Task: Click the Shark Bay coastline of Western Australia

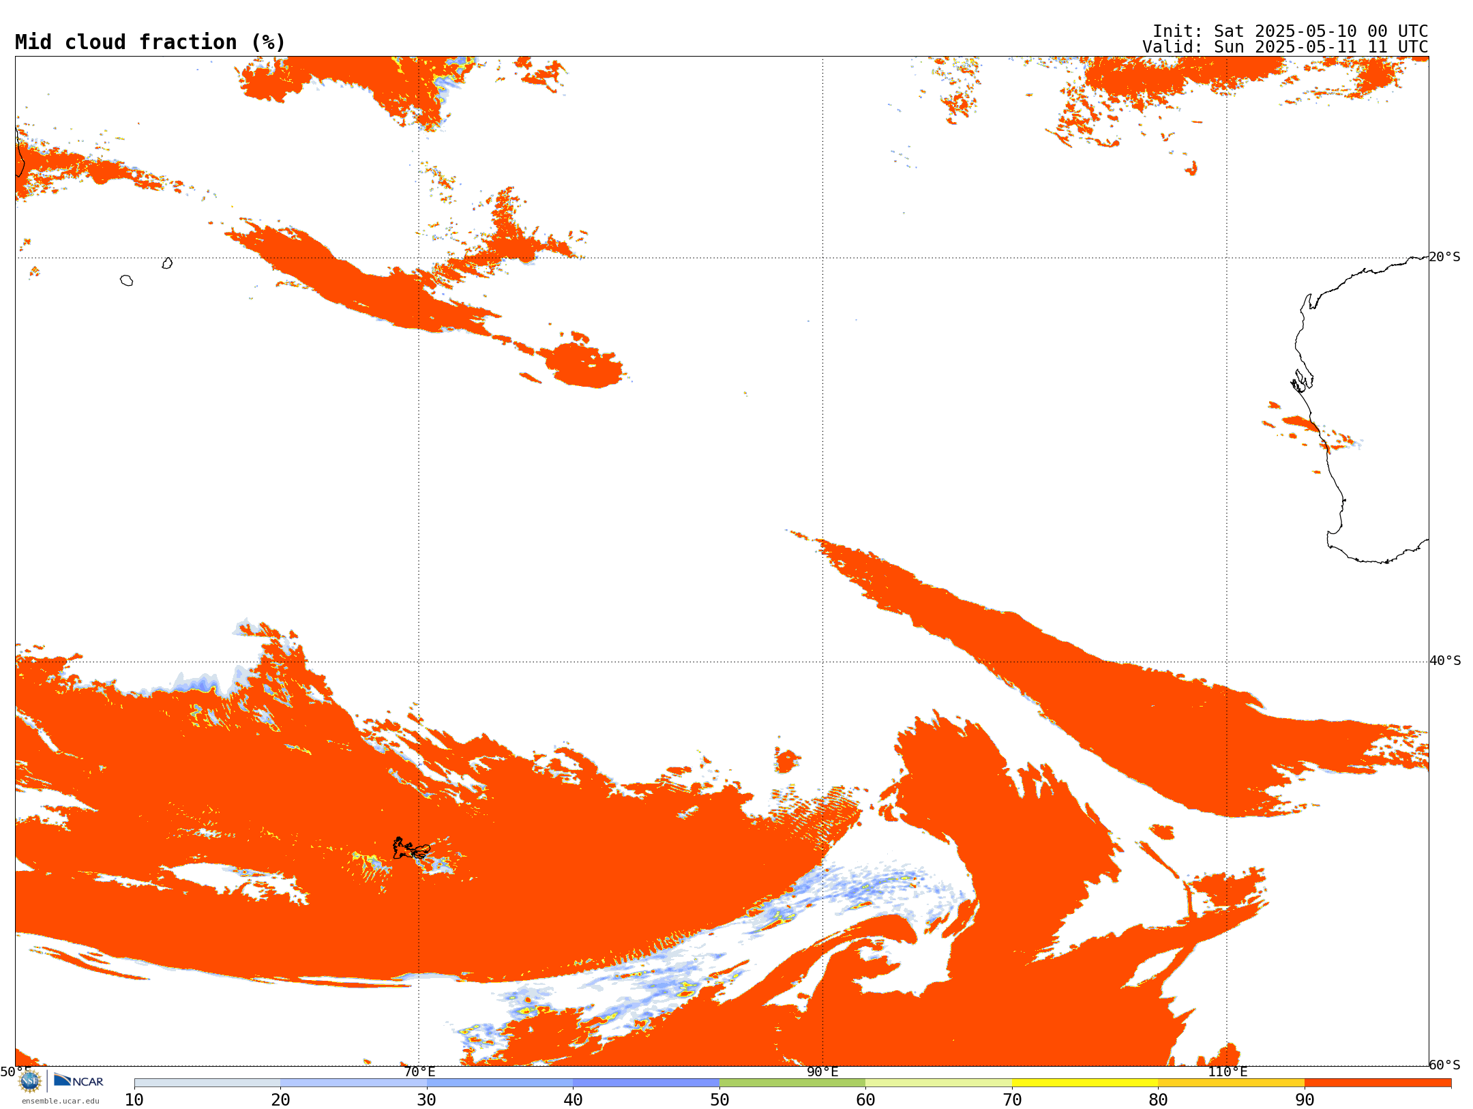Action: [x=1302, y=381]
